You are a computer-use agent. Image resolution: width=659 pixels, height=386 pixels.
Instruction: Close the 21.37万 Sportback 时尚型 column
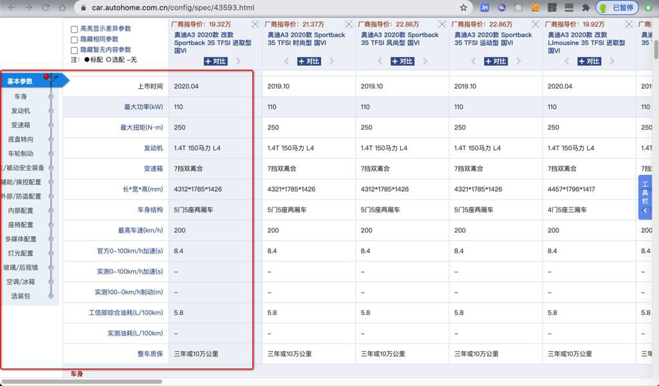(348, 24)
